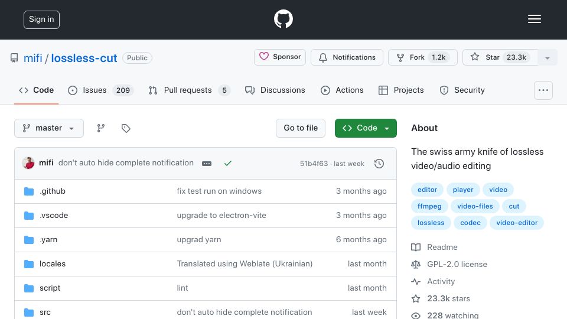The image size is (567, 319).
Task: Go to the Discussions tab
Action: [x=275, y=90]
